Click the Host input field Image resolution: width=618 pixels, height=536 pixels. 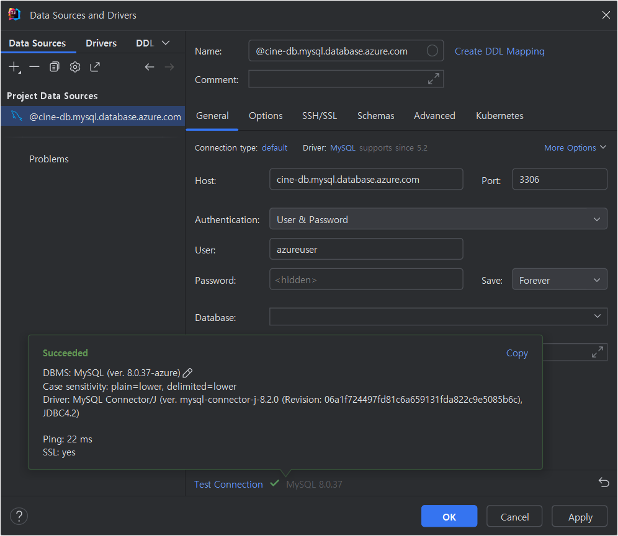pos(366,180)
